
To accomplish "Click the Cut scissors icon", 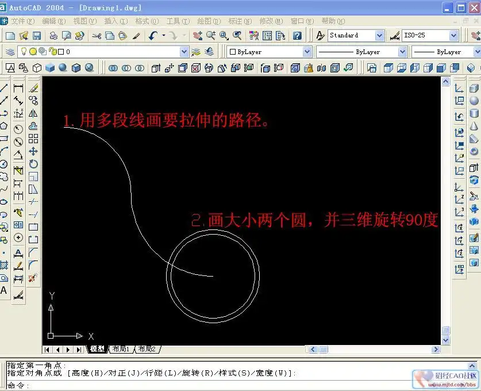I will pyautogui.click(x=97, y=36).
